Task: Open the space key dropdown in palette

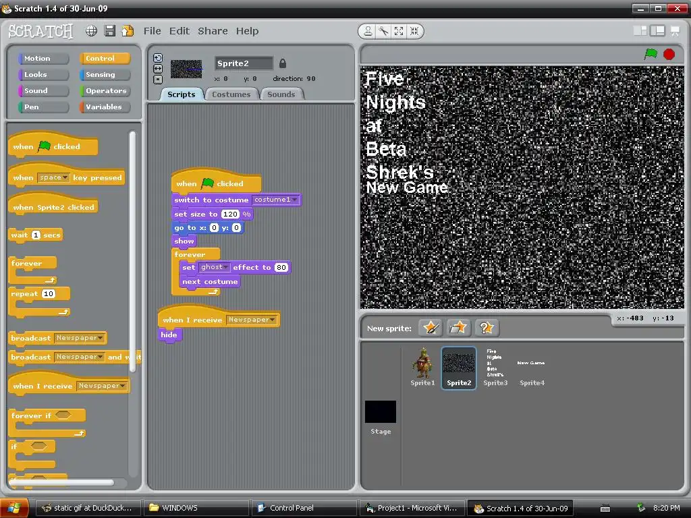Action: coord(53,177)
